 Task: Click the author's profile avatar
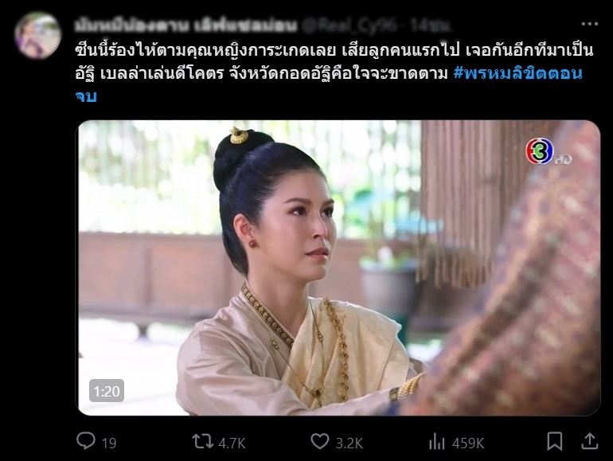pyautogui.click(x=38, y=35)
